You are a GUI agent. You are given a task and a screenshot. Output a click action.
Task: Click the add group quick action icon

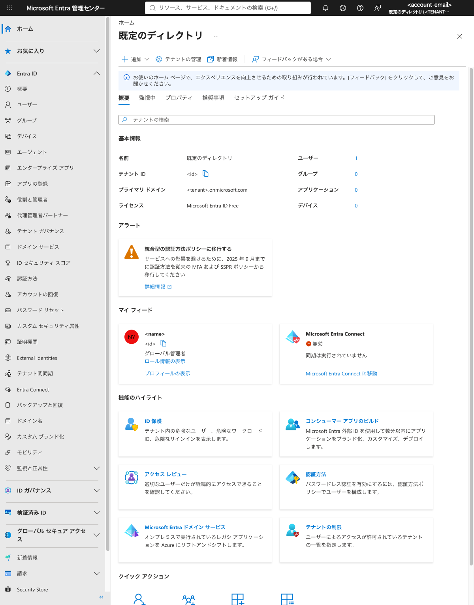point(189,599)
